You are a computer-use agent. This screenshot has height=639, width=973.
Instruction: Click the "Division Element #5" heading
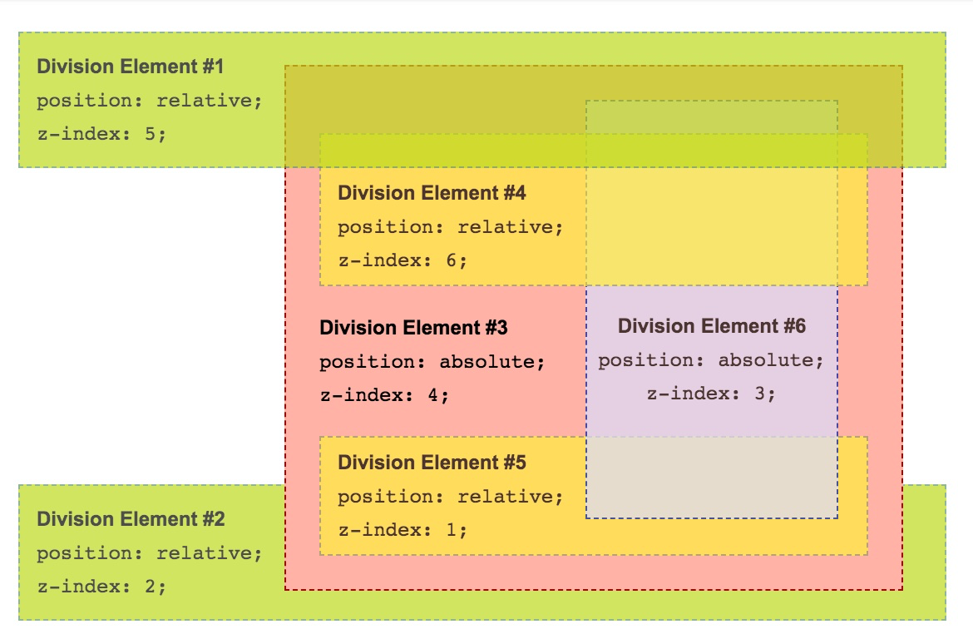(x=432, y=463)
